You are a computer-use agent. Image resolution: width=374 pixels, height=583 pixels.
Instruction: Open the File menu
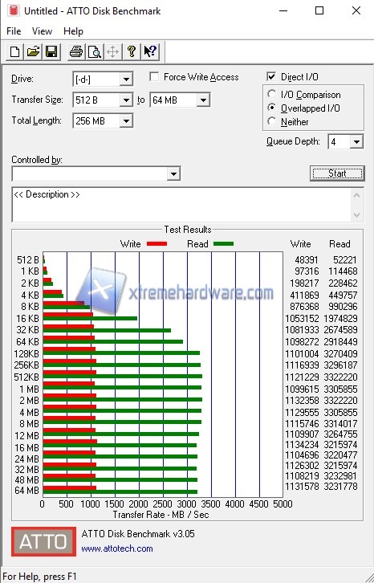(x=14, y=31)
